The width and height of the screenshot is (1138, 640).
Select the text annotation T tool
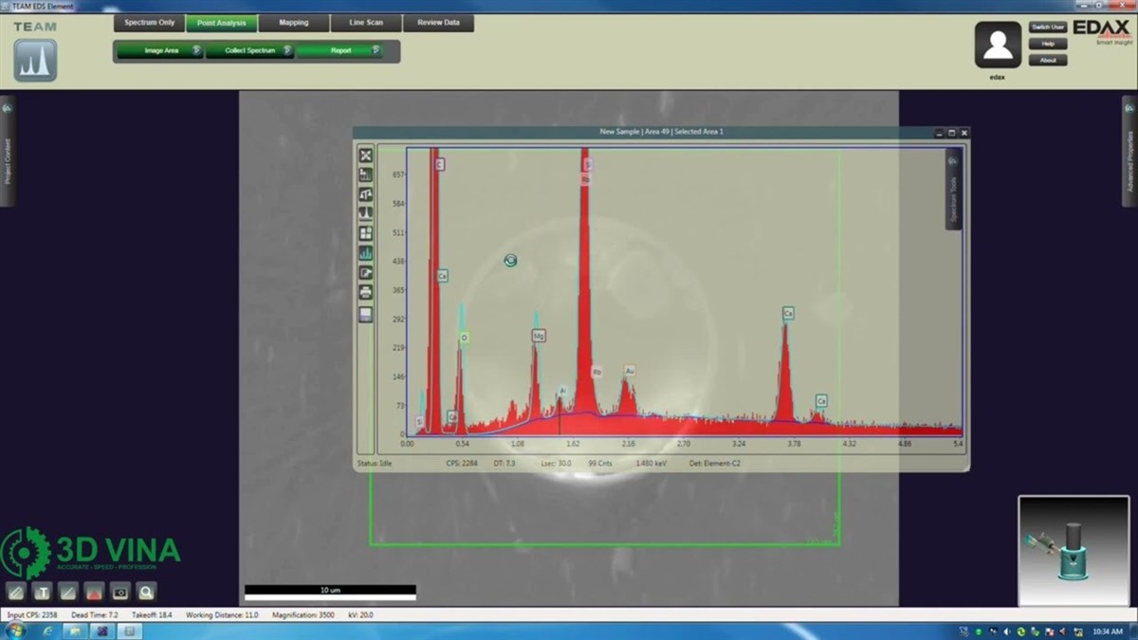pyautogui.click(x=42, y=592)
